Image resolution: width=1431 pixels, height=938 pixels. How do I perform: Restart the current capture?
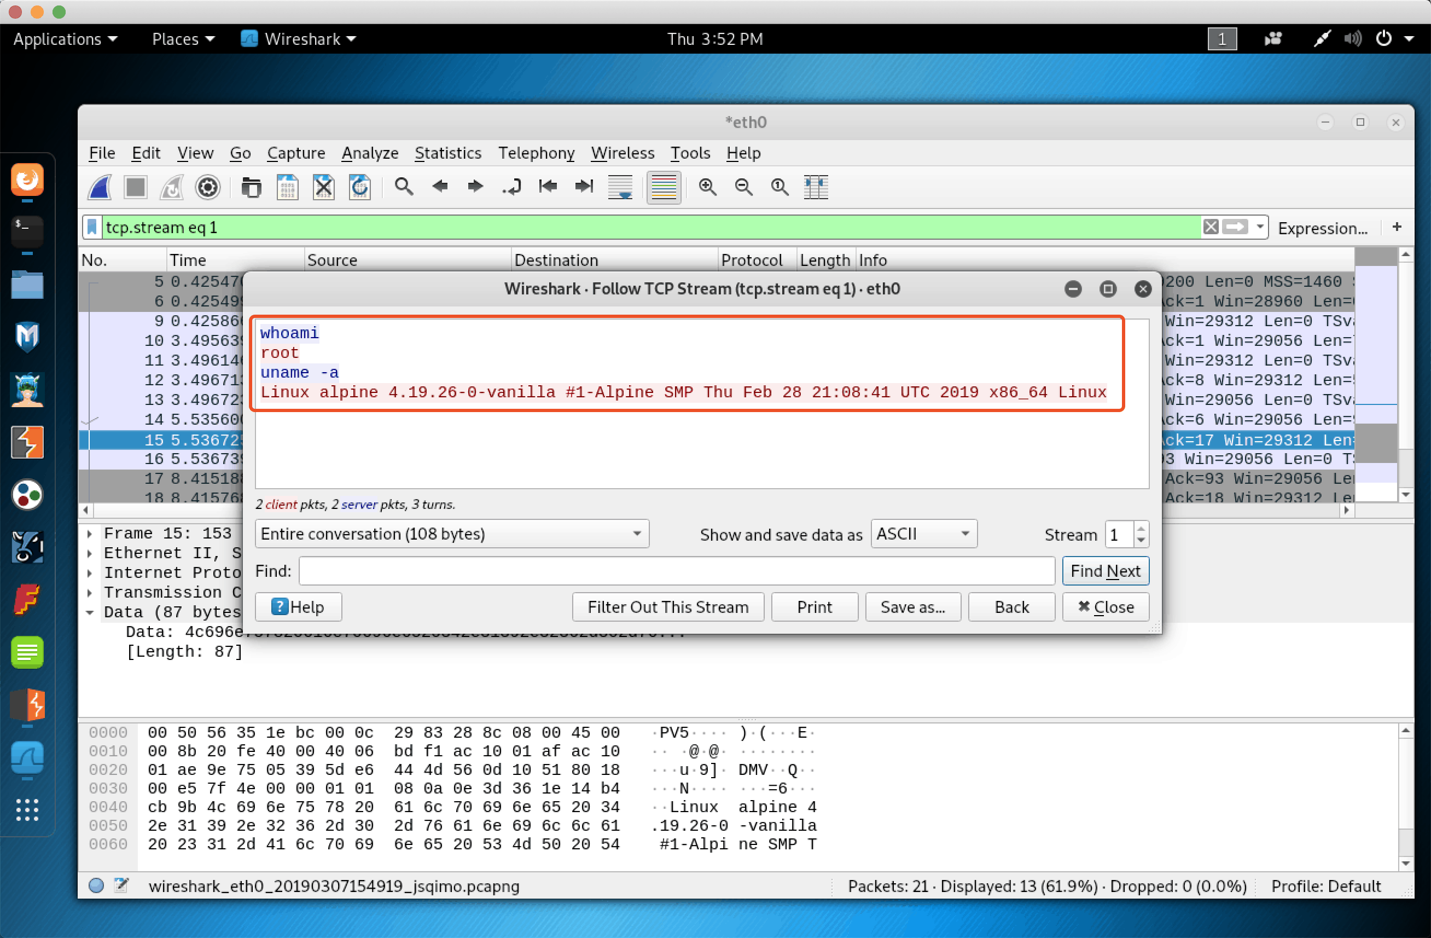[x=171, y=187]
